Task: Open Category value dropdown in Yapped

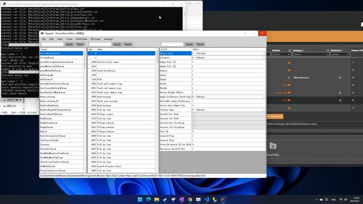Action: 264,58
